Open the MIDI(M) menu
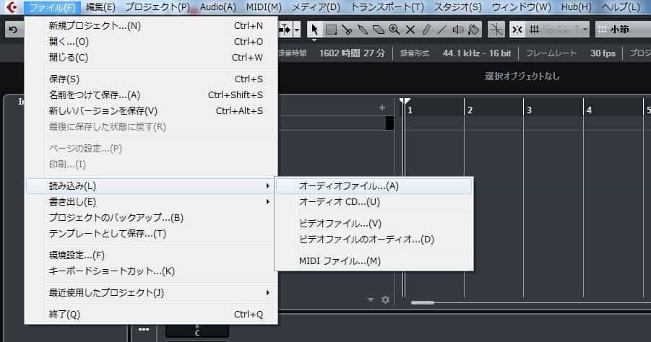 point(264,7)
